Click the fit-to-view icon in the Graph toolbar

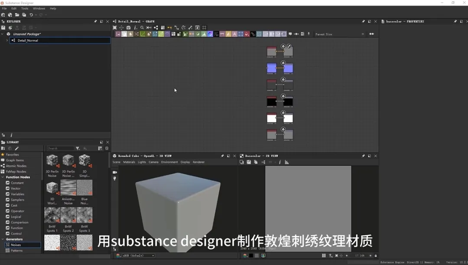coord(114,27)
